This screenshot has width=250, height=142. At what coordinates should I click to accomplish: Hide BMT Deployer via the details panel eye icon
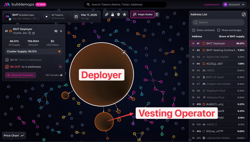[56, 31]
